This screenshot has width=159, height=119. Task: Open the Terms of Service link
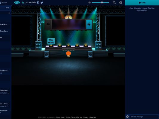(77, 117)
